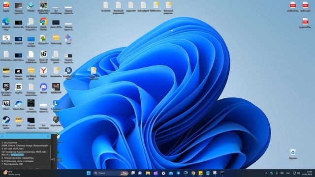Open the Yandex browser desktop shortcut
This screenshot has width=315, height=177.
(43, 71)
